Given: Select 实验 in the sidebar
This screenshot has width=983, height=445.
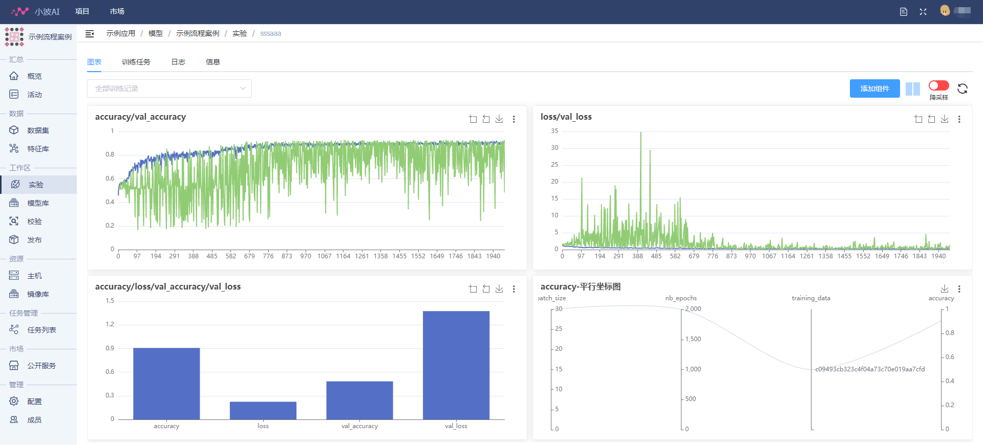Looking at the screenshot, I should [x=38, y=185].
